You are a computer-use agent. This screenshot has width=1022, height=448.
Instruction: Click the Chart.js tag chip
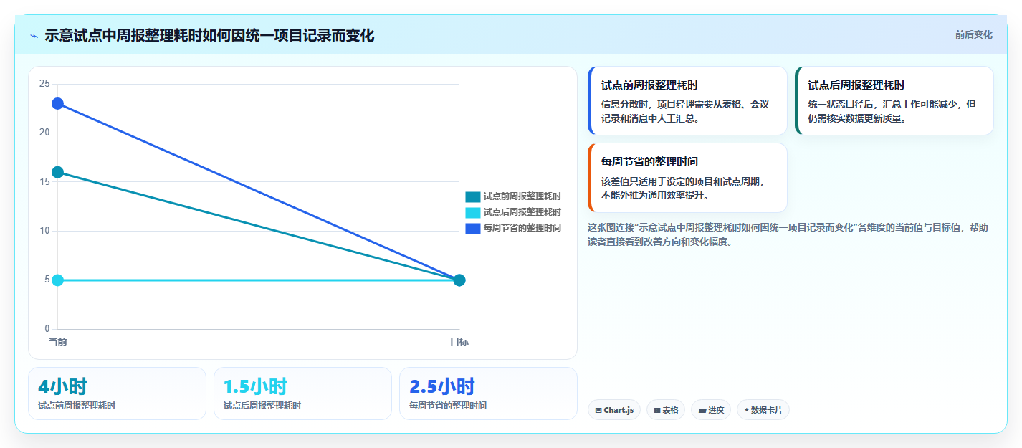click(614, 410)
